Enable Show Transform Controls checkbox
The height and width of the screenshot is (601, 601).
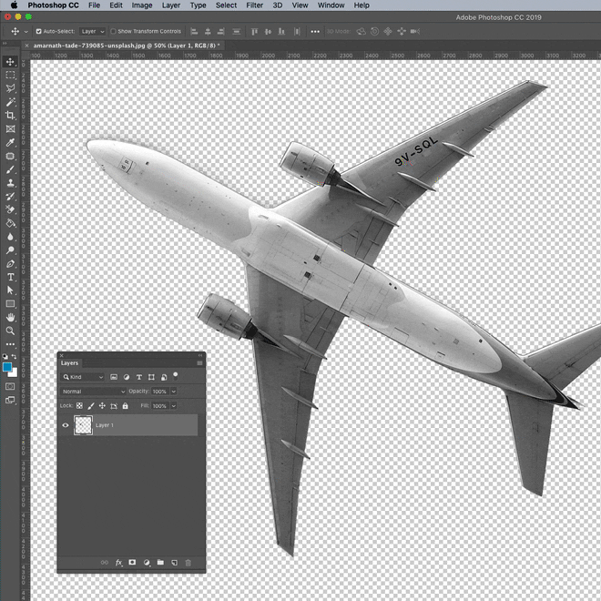click(114, 31)
